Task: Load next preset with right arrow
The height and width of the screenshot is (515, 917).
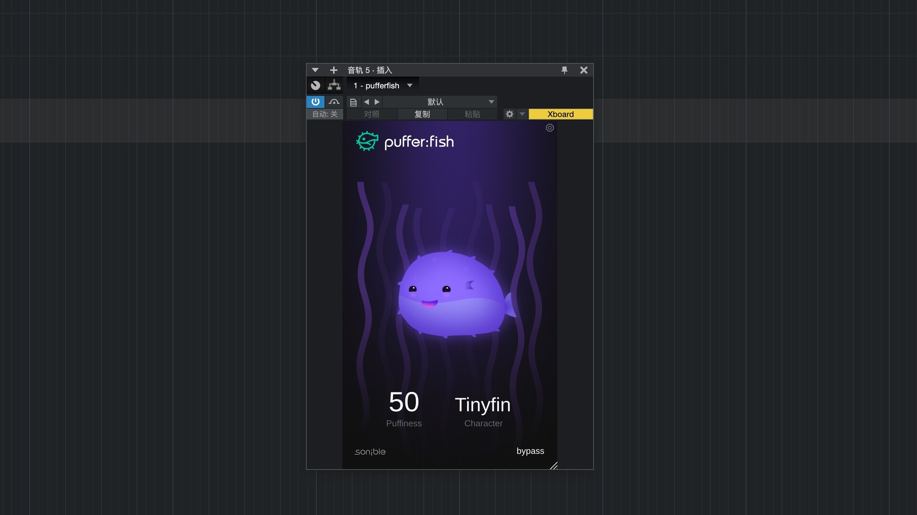Action: [377, 102]
